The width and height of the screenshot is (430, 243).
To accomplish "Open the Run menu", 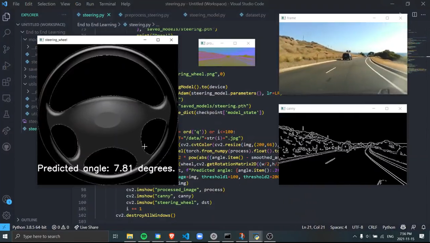I will pyautogui.click(x=90, y=4).
